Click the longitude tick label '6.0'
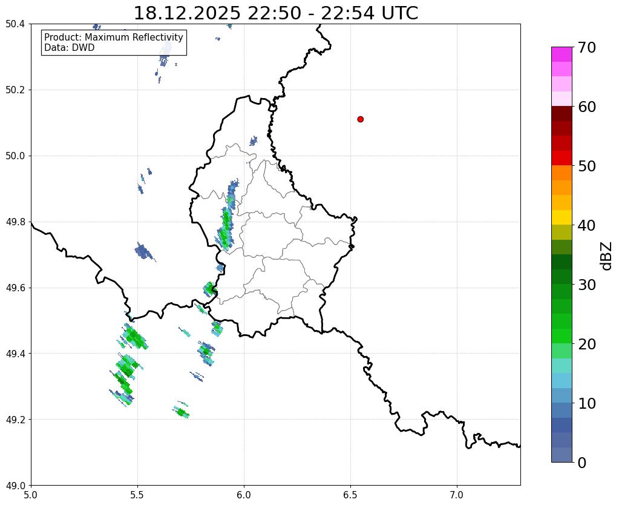 click(244, 495)
